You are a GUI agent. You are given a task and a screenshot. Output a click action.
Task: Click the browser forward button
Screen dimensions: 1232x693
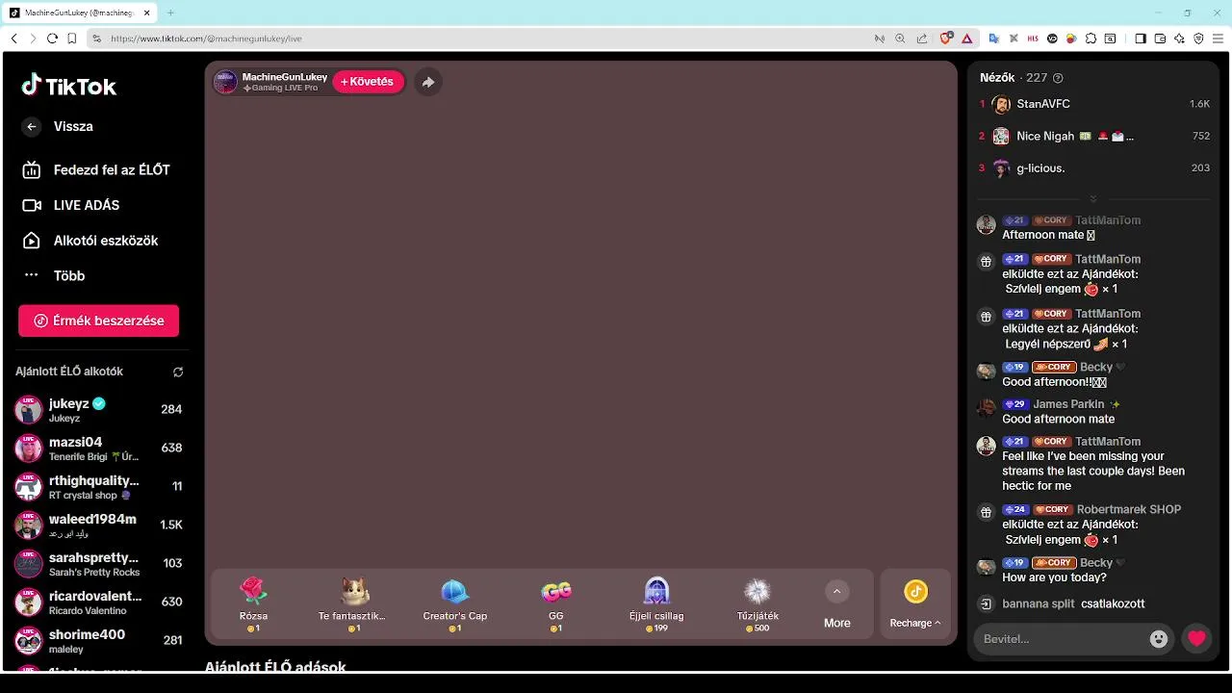coord(33,38)
